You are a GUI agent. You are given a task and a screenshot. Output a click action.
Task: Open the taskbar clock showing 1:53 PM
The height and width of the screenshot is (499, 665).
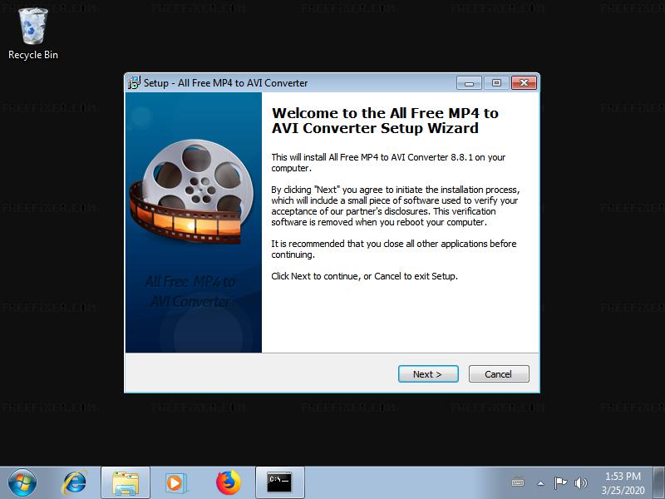pos(623,482)
